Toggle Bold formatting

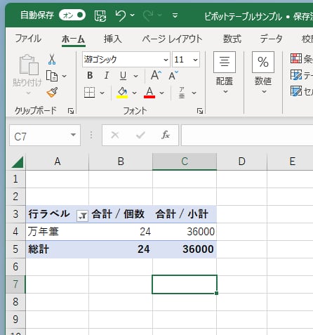[x=90, y=76]
